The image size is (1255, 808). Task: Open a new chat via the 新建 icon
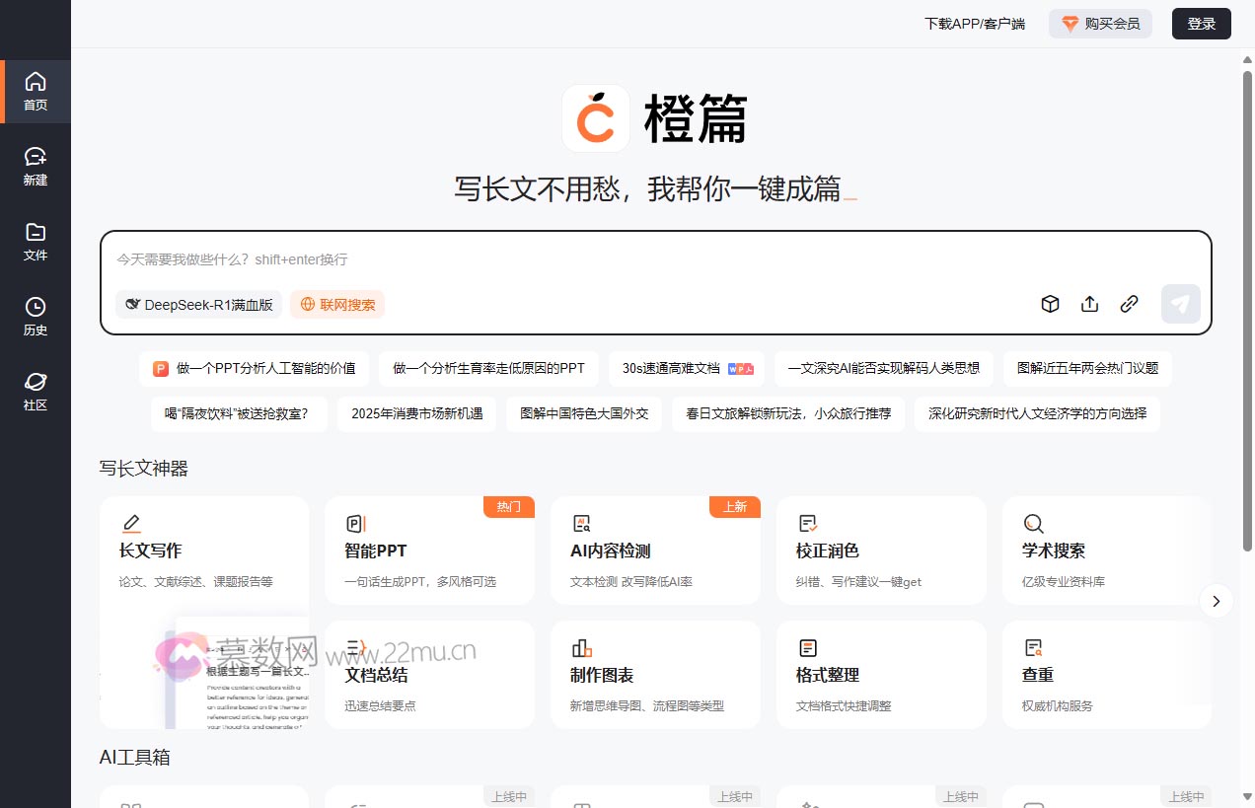36,166
